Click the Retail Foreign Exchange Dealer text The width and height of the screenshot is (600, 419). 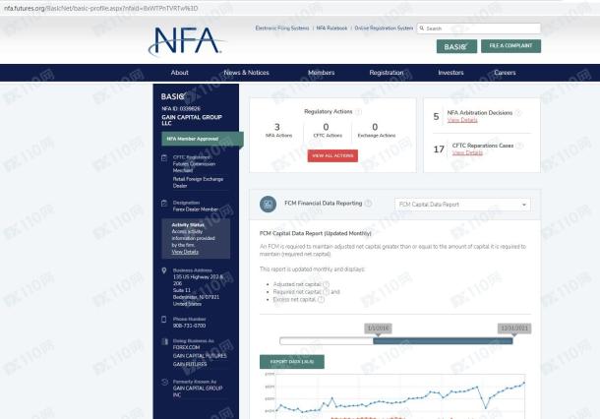point(198,183)
